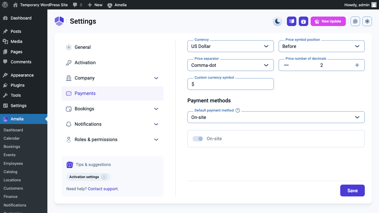Image resolution: width=379 pixels, height=213 pixels.
Task: Open Temporary WordPress Site link
Action: (x=40, y=5)
